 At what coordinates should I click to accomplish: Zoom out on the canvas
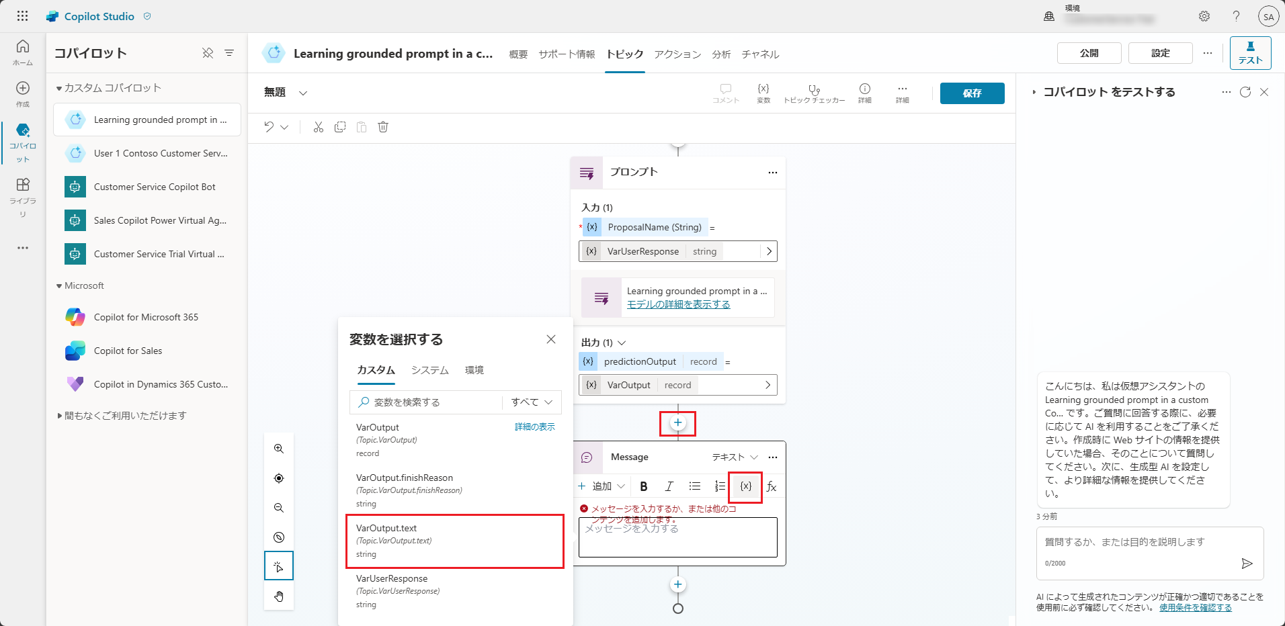[x=279, y=508]
